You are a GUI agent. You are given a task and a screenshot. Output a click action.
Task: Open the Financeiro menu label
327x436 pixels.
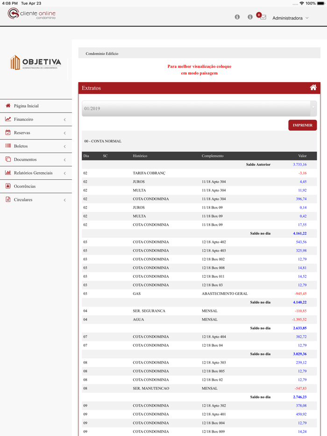pyautogui.click(x=23, y=120)
